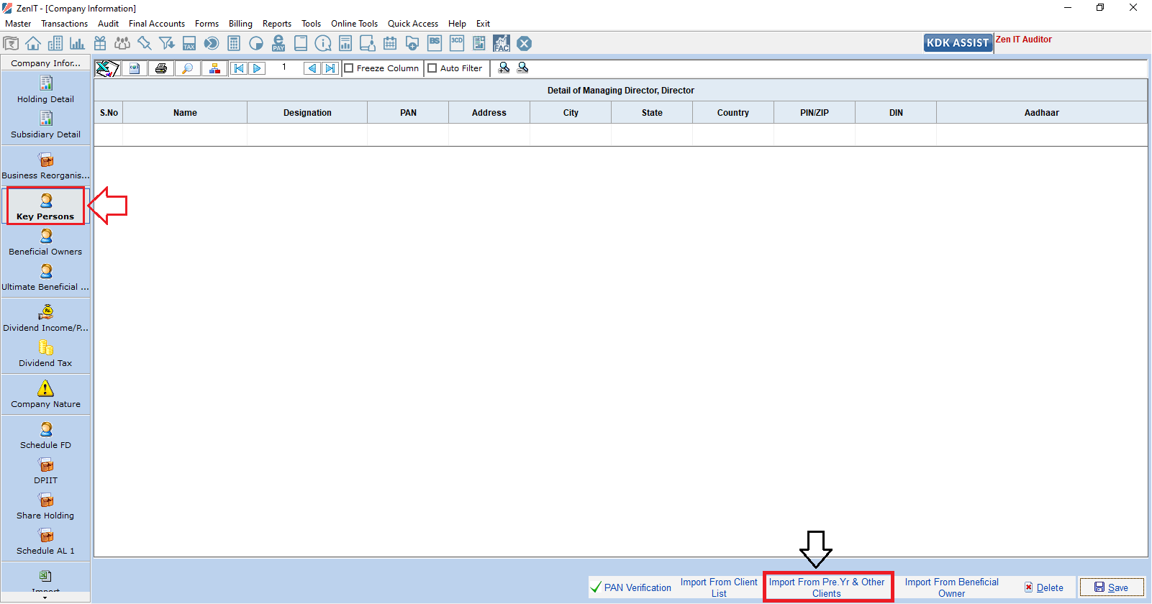Click the BS balance sheet icon
This screenshot has width=1152, height=604.
click(435, 43)
